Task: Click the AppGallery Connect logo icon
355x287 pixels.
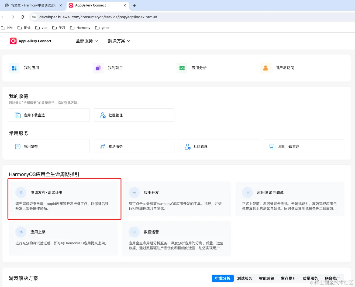Action: point(13,41)
